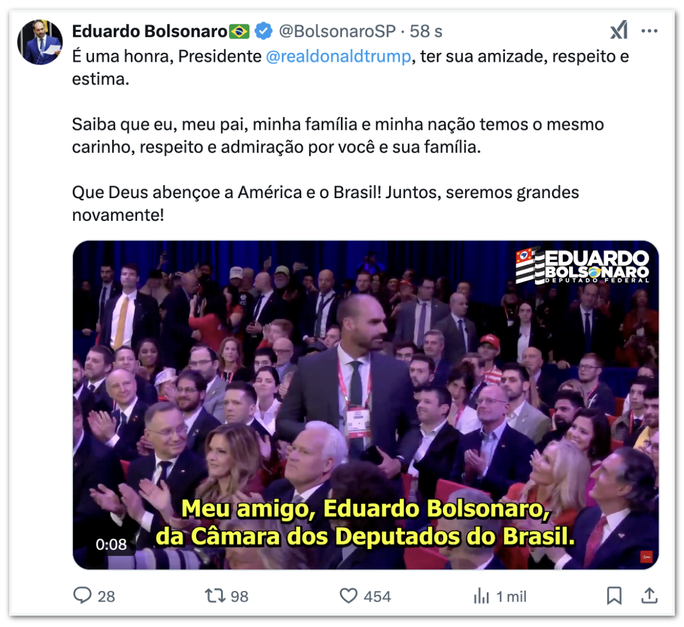The height and width of the screenshot is (627, 684).
Task: Open the @BolsonaroSP handle link
Action: tap(336, 31)
